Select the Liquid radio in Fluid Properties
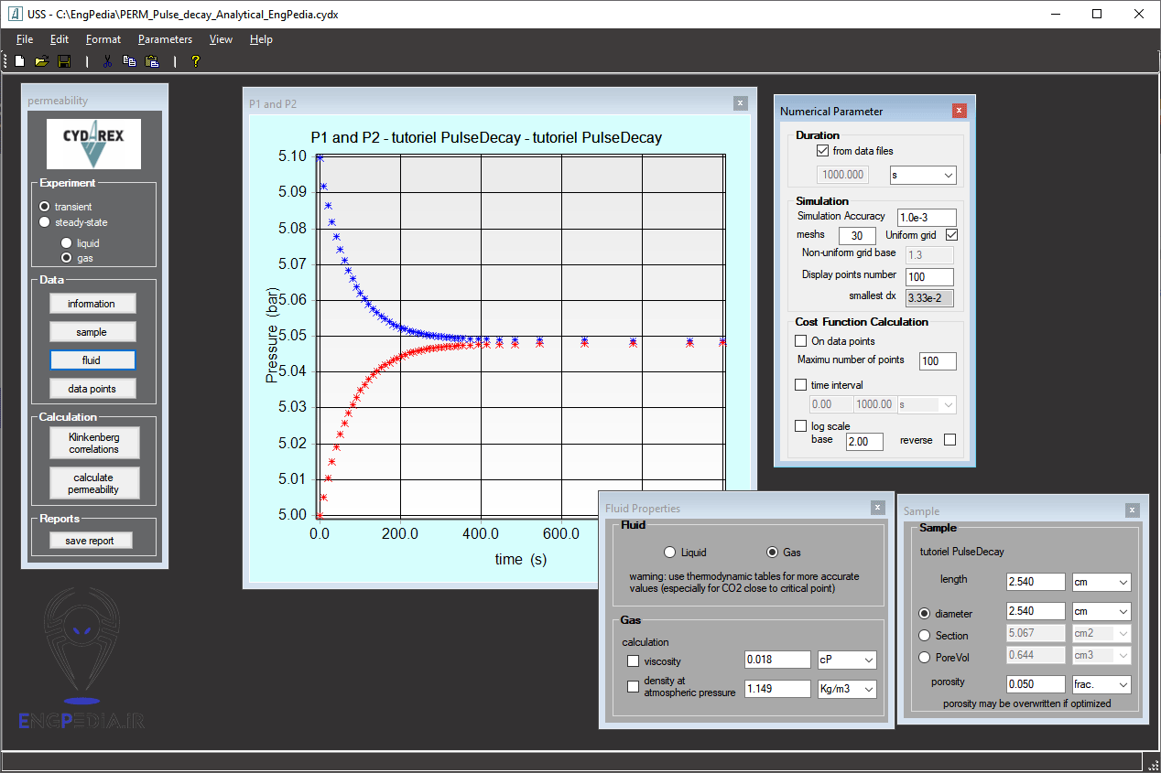 coord(670,553)
